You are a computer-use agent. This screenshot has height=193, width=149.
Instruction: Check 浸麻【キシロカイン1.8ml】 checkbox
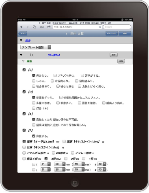pos(64,142)
